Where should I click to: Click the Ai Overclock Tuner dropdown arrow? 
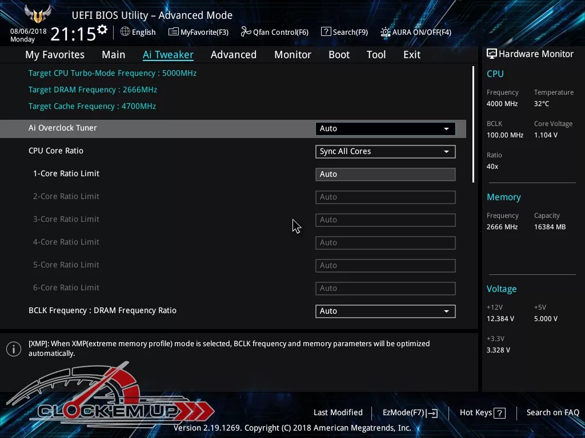(446, 129)
